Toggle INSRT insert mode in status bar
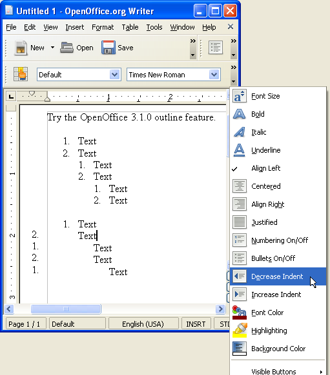The image size is (330, 375). click(x=196, y=324)
